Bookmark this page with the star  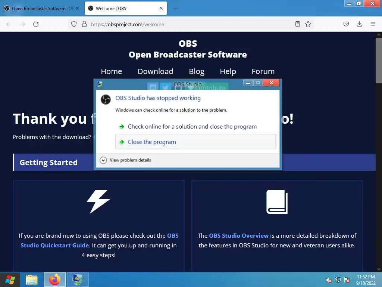coord(308,24)
